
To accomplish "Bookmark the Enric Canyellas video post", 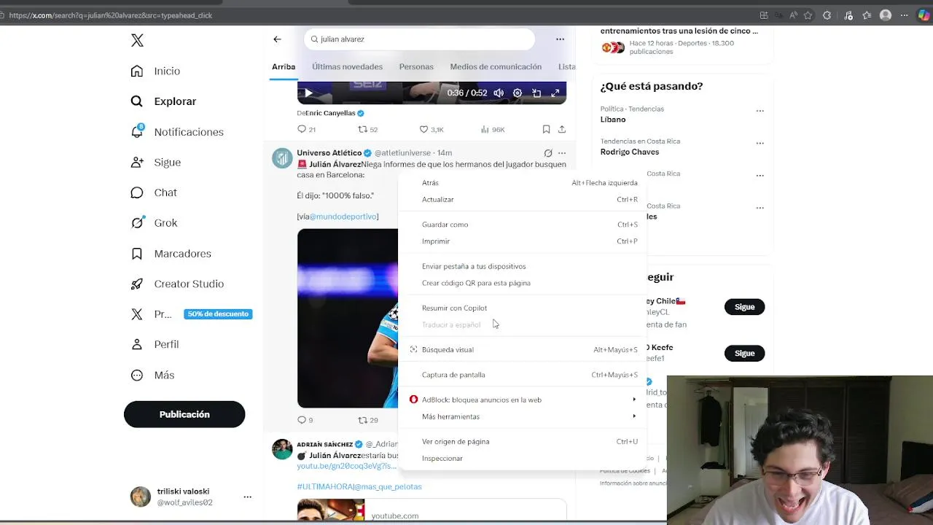I will pyautogui.click(x=546, y=129).
